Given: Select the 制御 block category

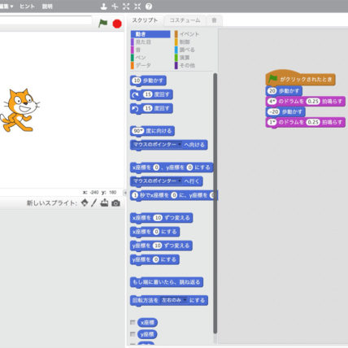Looking at the screenshot, I should (195, 42).
